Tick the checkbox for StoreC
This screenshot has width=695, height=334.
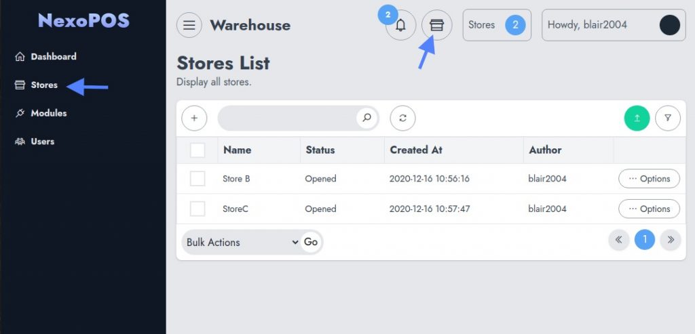coord(198,209)
